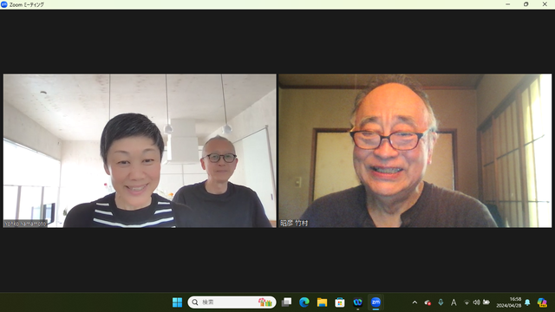
Task: Open the Wi-Fi network tray icon
Action: 467,302
